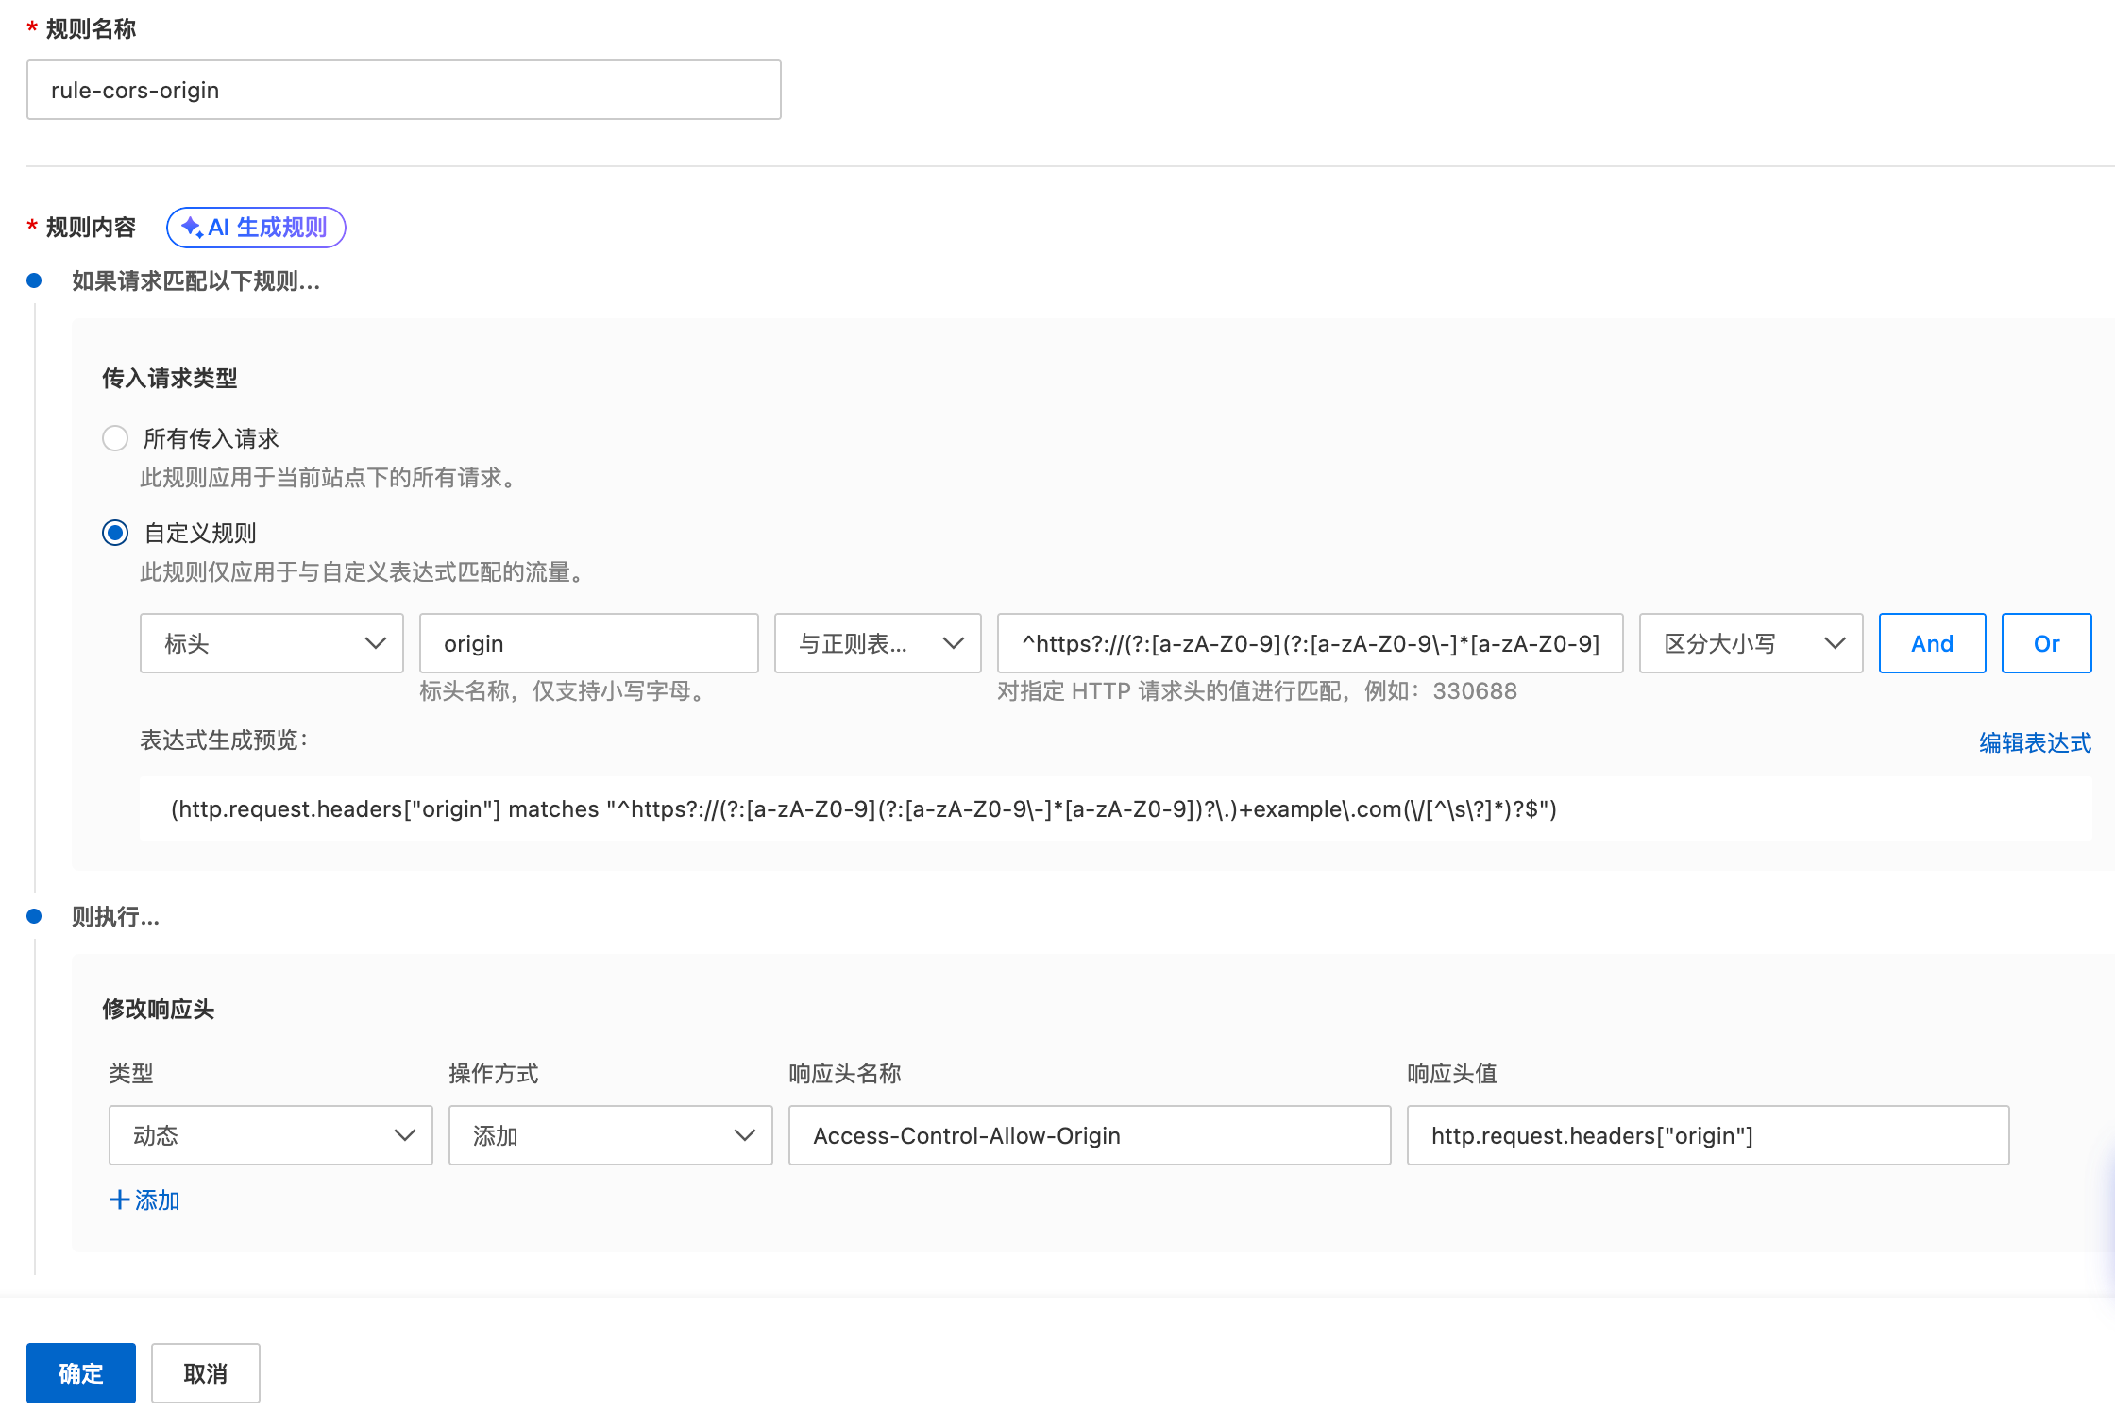The width and height of the screenshot is (2115, 1428).
Task: Click the plus icon next to 添加
Action: (x=119, y=1199)
